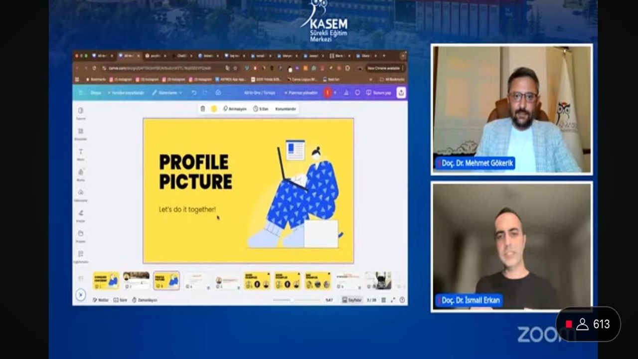Click the Konumlandır button
The width and height of the screenshot is (638, 359).
click(286, 109)
